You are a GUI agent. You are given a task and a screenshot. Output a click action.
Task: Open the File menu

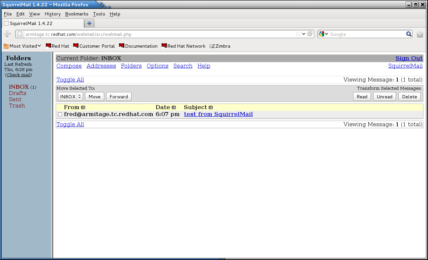point(8,14)
